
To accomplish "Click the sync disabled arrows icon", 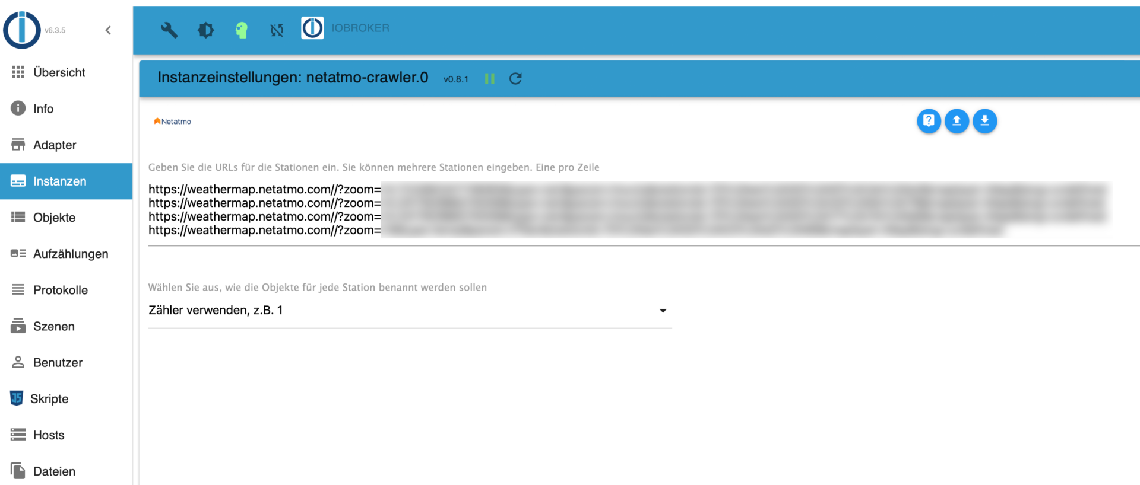I will (x=277, y=30).
